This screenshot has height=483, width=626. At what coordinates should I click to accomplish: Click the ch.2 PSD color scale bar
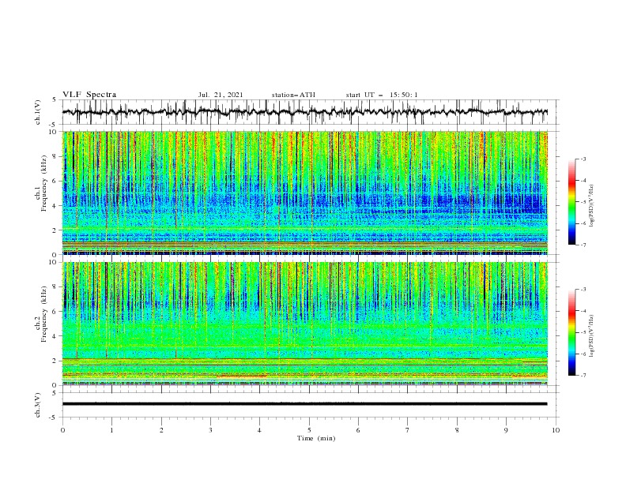click(x=571, y=332)
